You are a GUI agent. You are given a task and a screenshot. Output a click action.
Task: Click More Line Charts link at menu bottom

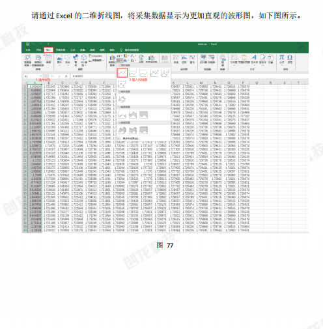coord(129,139)
